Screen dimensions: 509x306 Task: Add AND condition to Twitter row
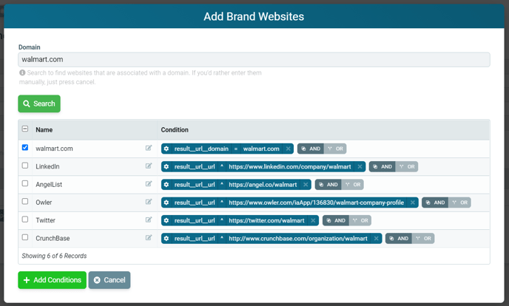pyautogui.click(x=336, y=220)
